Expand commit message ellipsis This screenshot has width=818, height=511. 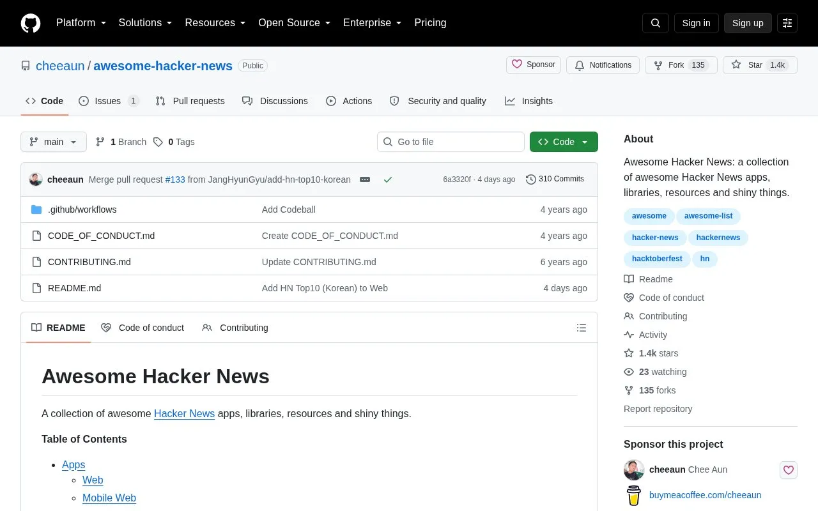365,179
